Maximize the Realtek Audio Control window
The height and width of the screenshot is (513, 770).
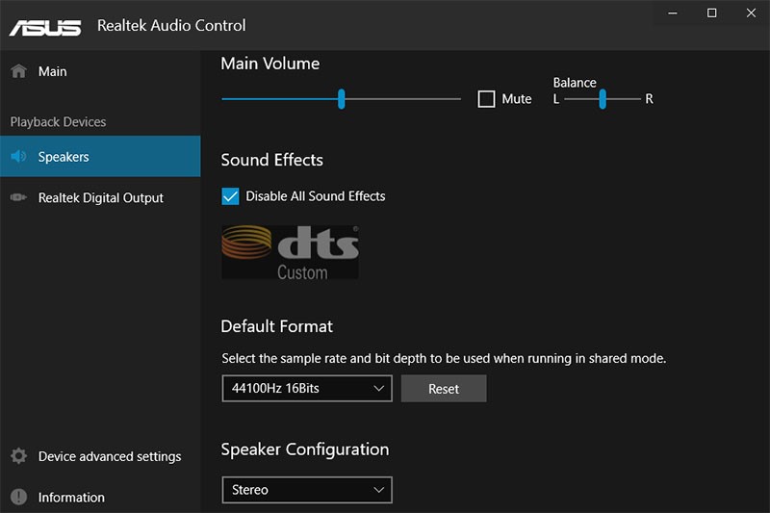coord(711,13)
